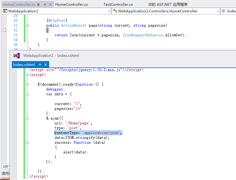The image size is (236, 180).
Task: Click the Index member cube icon
Action: [x=224, y=11]
